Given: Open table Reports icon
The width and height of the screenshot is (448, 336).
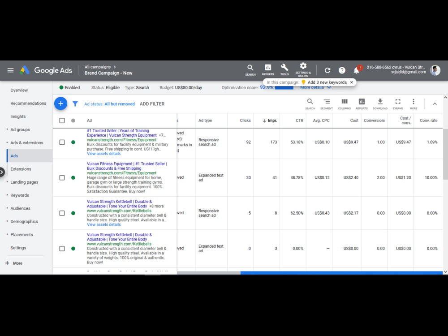Looking at the screenshot, I should (x=362, y=104).
